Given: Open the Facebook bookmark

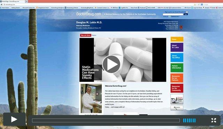Looking at the screenshot, I should 141,8.
